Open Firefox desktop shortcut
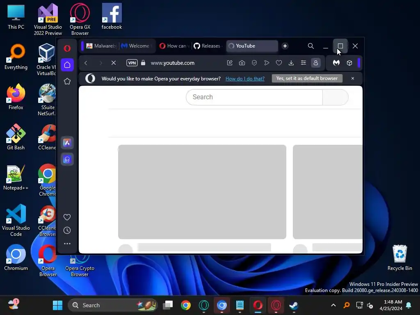This screenshot has width=420, height=315. tap(16, 97)
